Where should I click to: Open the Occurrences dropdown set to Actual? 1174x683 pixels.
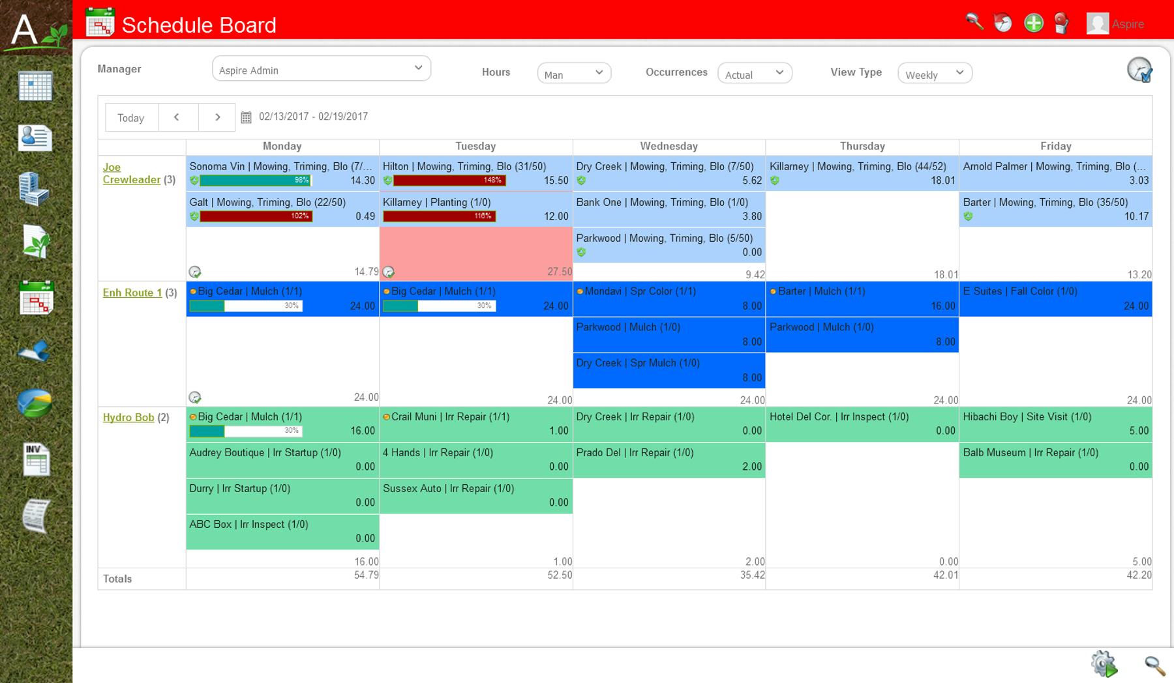tap(755, 73)
